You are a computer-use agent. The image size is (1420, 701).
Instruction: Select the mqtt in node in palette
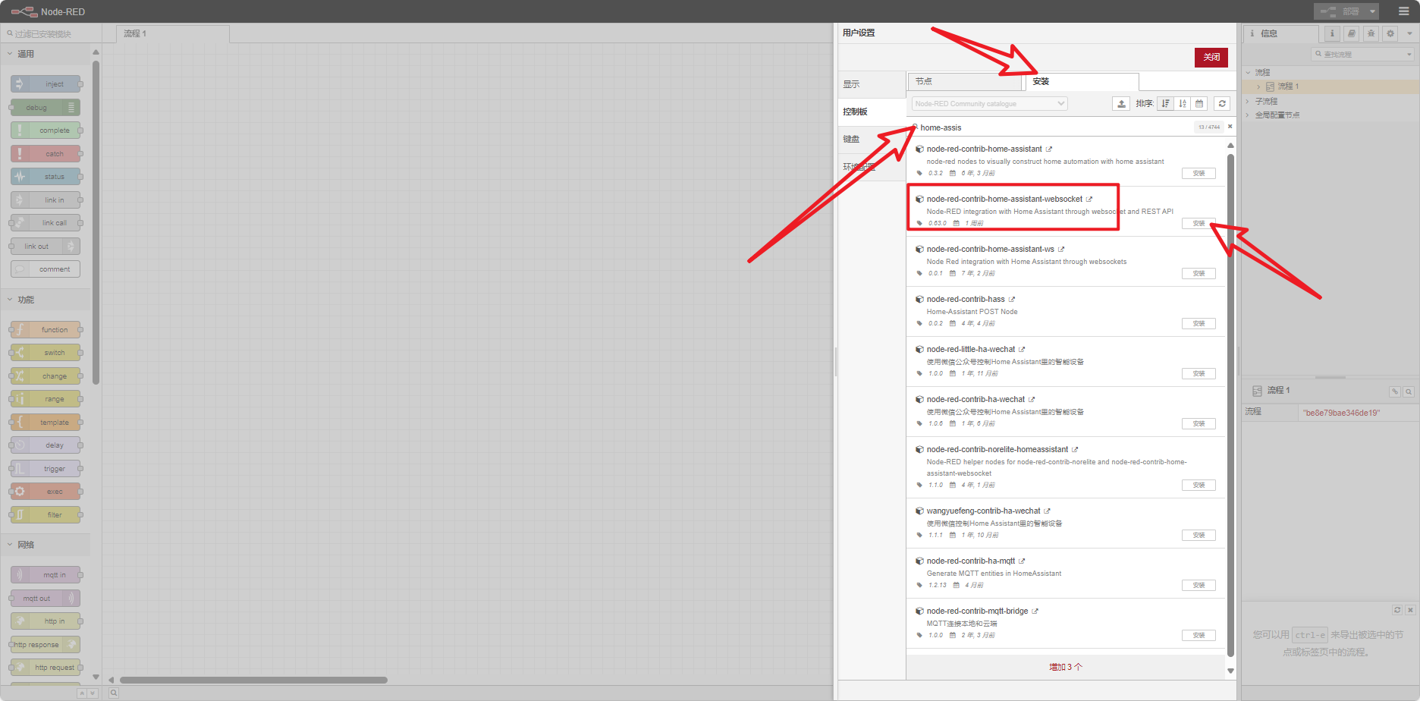click(x=46, y=575)
